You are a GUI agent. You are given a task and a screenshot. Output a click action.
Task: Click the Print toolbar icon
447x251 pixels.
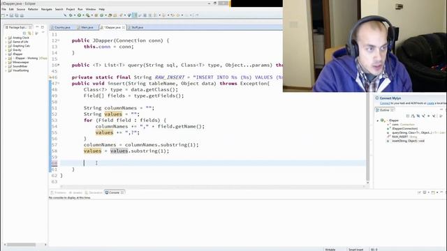coord(22,15)
